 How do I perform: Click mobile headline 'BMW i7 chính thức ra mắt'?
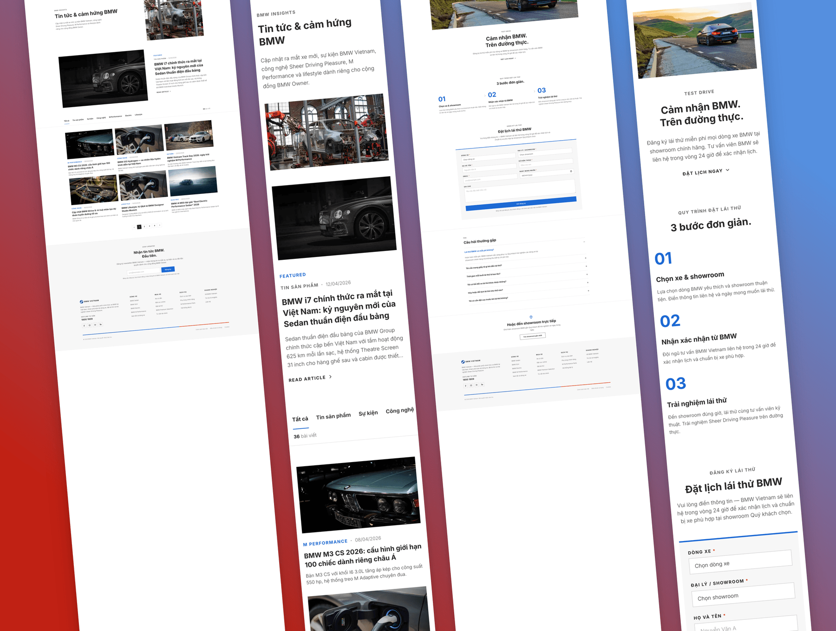coord(339,308)
